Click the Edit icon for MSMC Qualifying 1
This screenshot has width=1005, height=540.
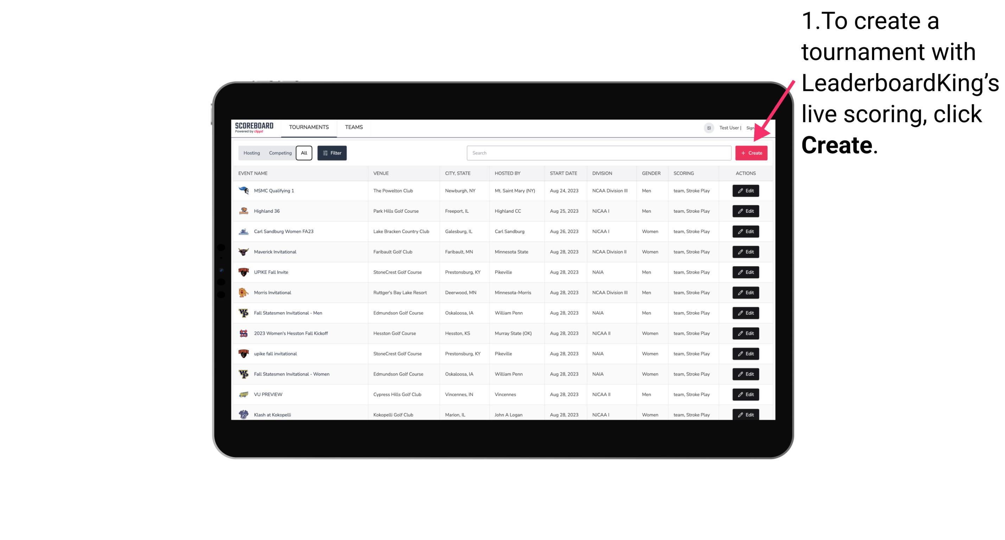745,190
